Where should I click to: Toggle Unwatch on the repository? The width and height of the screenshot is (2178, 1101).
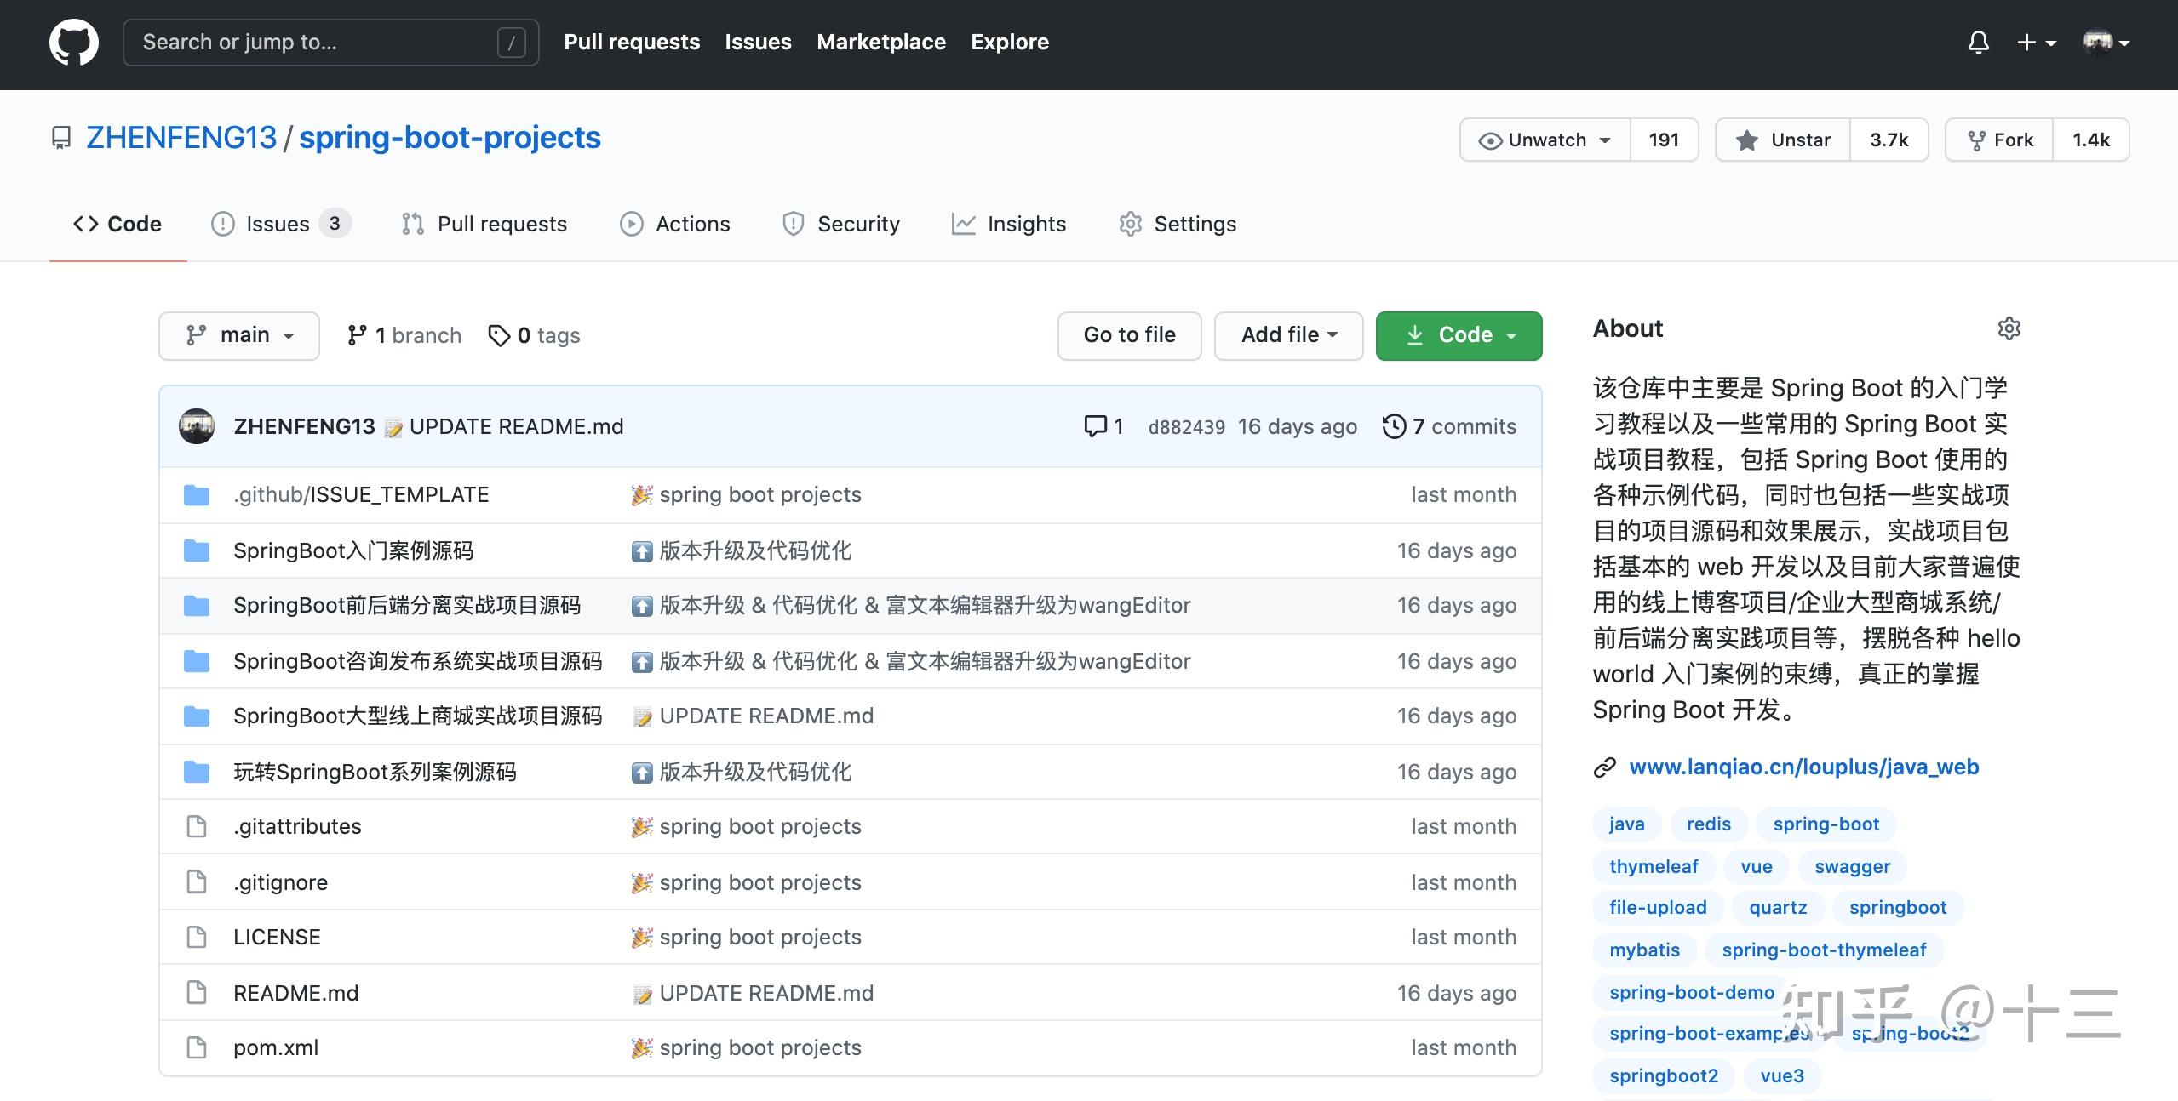pos(1545,140)
